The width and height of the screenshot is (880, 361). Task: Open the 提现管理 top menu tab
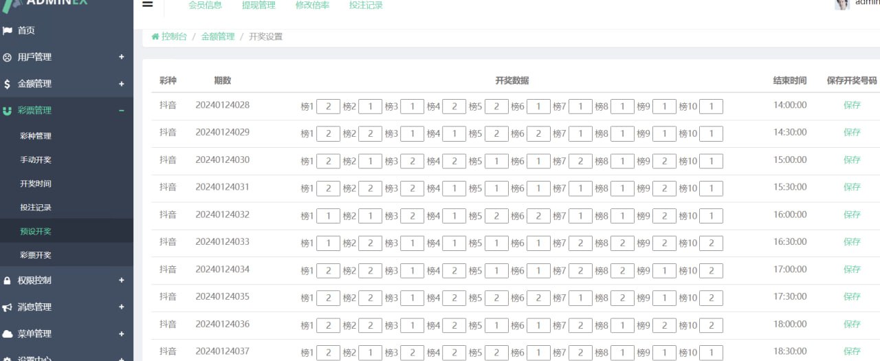pyautogui.click(x=258, y=6)
